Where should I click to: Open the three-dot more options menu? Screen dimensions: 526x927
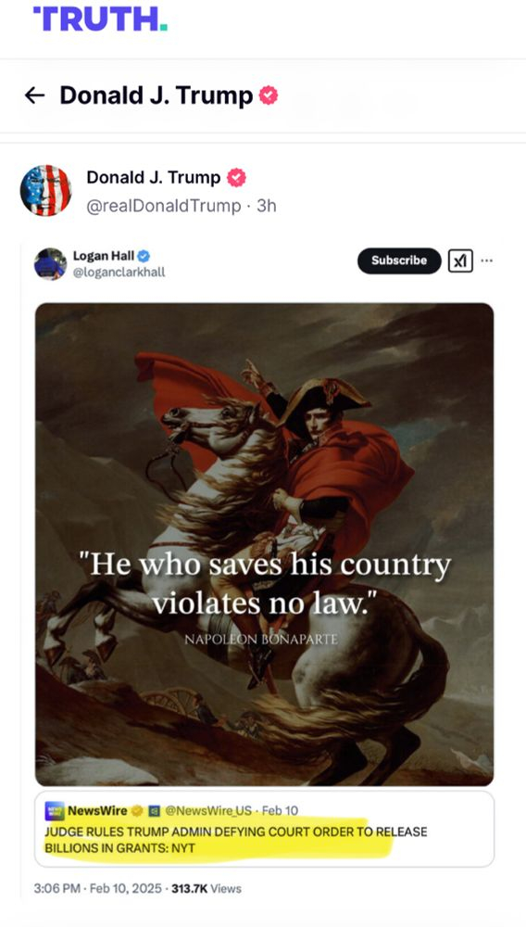click(x=487, y=260)
